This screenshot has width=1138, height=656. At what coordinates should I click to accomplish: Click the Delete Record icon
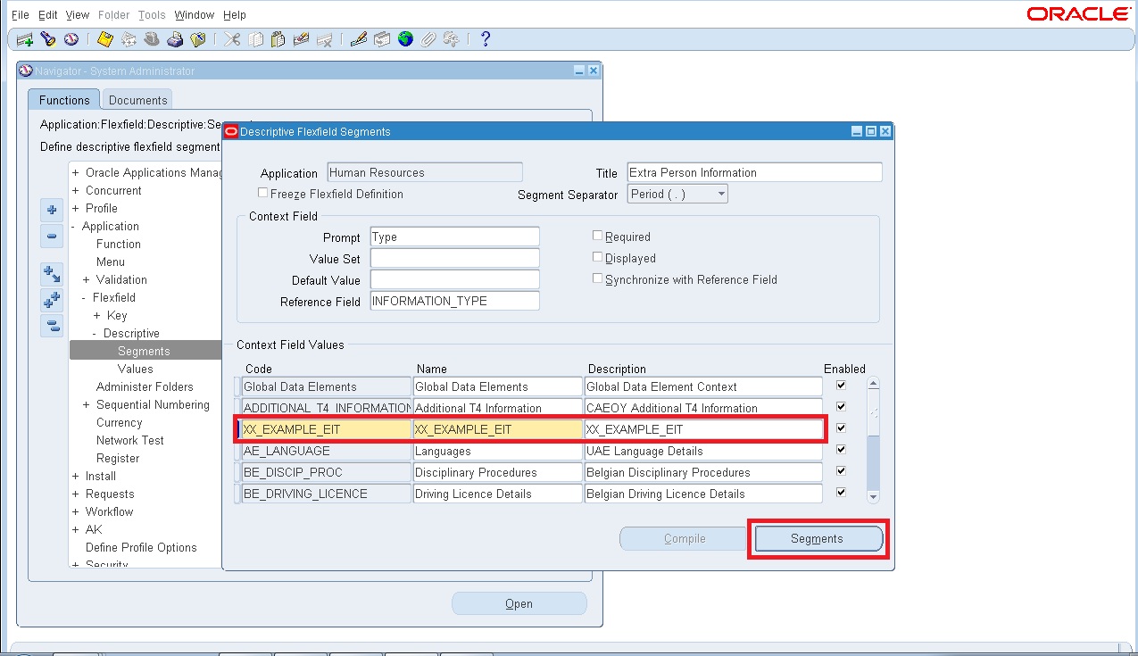pyautogui.click(x=324, y=39)
